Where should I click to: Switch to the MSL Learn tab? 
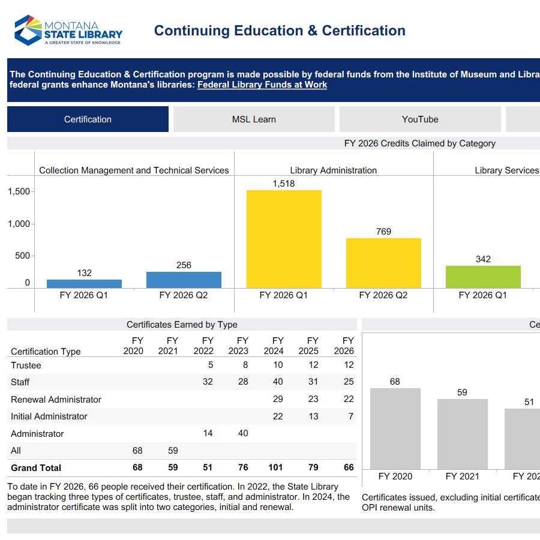(253, 119)
